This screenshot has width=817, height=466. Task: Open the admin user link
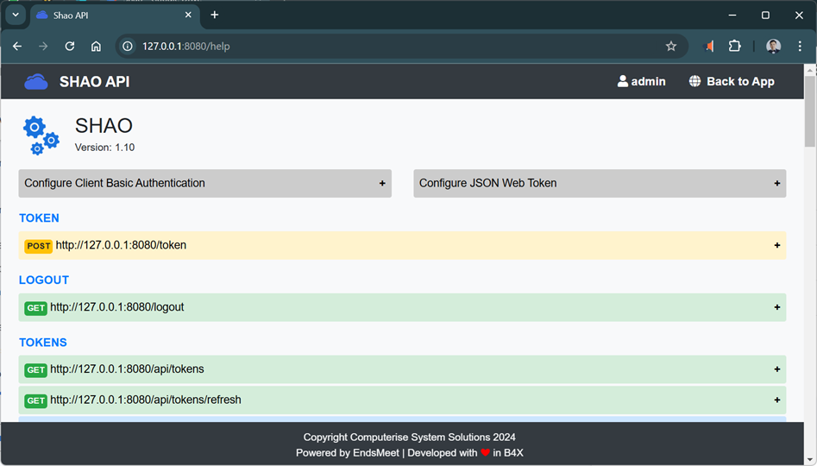click(x=641, y=81)
